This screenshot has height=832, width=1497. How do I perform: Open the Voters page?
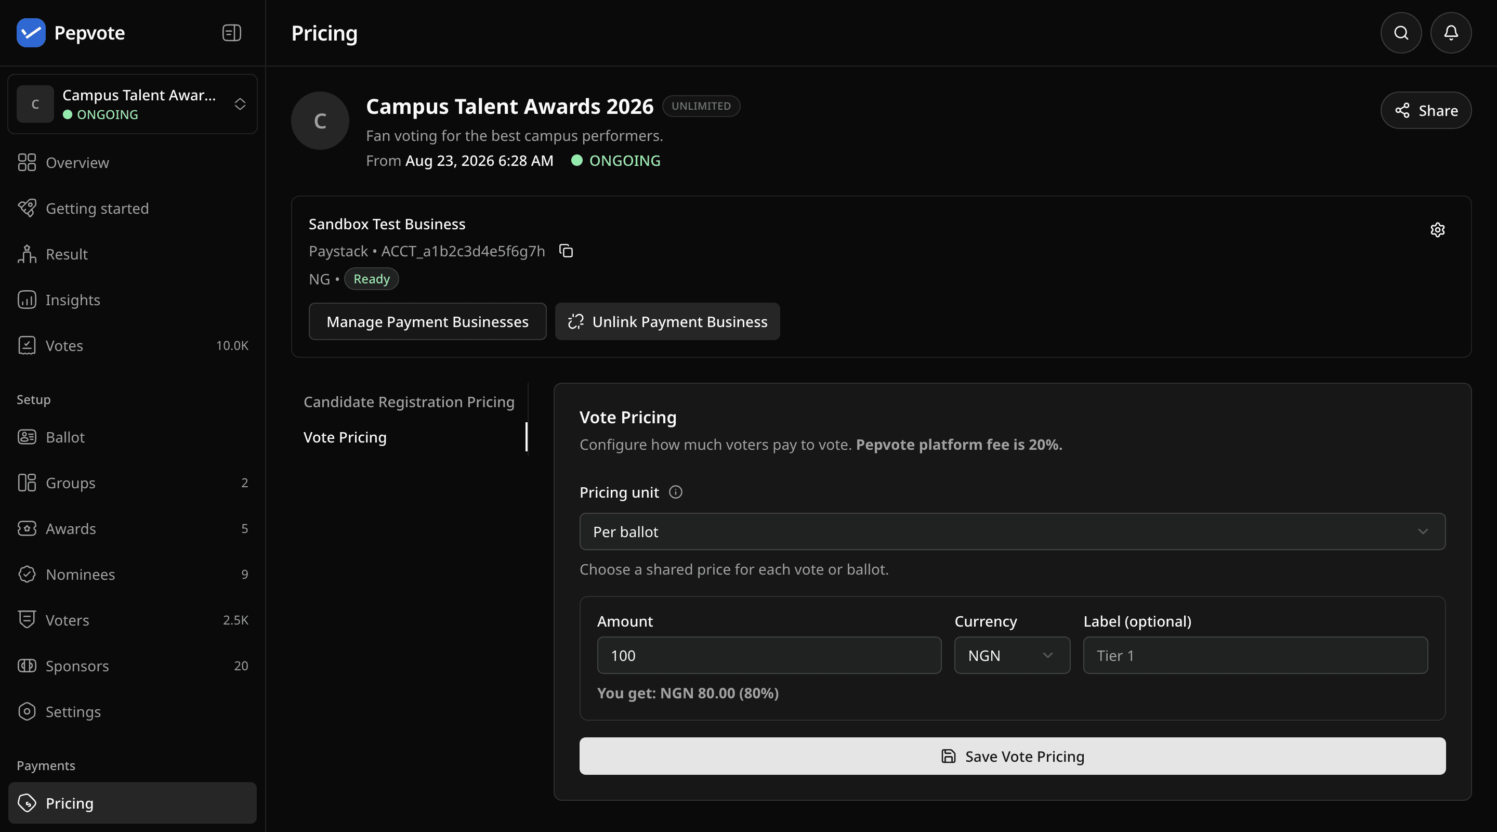[x=133, y=620]
